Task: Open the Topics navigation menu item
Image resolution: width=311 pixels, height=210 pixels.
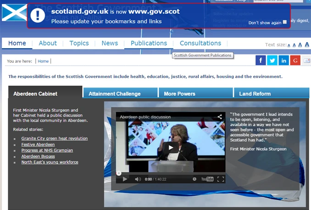Action: (79, 43)
